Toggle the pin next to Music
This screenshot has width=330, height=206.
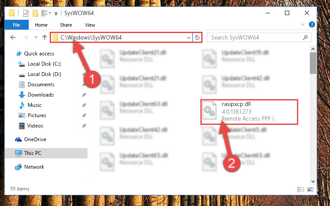[84, 105]
